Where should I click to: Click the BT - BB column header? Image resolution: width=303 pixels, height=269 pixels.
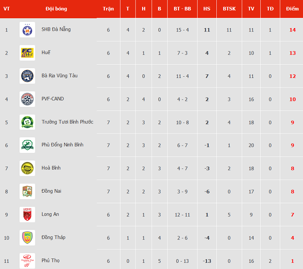click(x=182, y=9)
